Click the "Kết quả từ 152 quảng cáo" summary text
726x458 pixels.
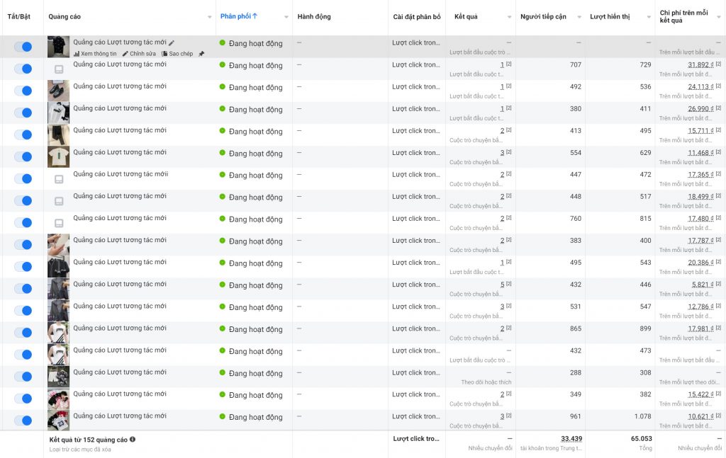pyautogui.click(x=89, y=440)
